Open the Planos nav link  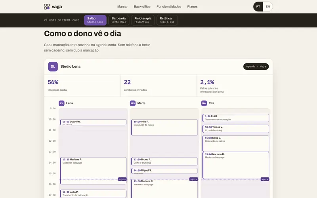click(192, 7)
